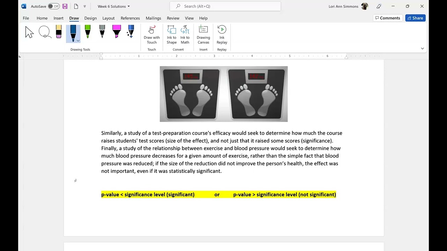Click the line starting "Finally, a study of the relationship"
The height and width of the screenshot is (251, 447).
(221, 149)
